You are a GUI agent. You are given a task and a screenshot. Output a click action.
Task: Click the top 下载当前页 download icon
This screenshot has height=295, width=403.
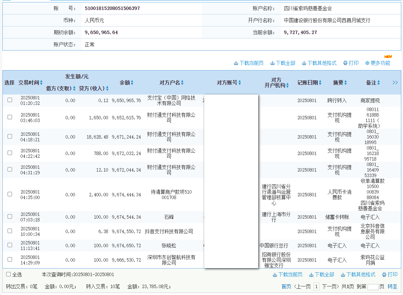click(236, 63)
